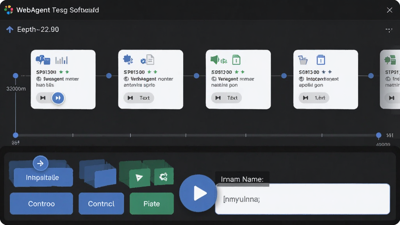The height and width of the screenshot is (225, 400).
Task: Click the slider end handle beside 141
Action: pos(379,135)
